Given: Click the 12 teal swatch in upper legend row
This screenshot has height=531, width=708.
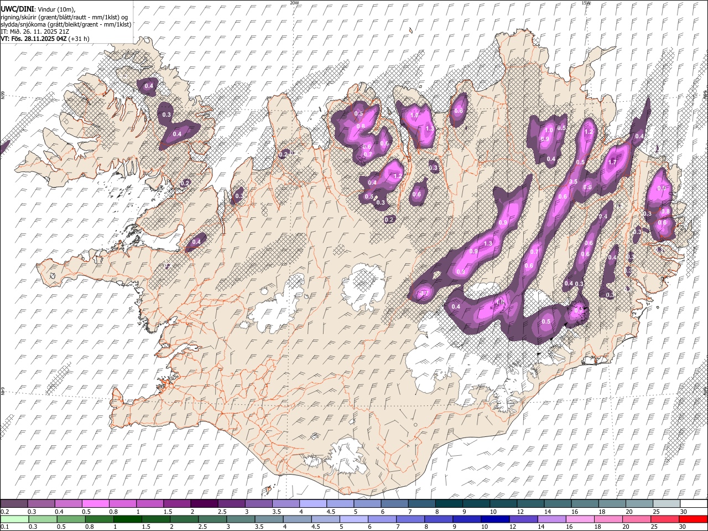Looking at the screenshot, I should (x=531, y=503).
